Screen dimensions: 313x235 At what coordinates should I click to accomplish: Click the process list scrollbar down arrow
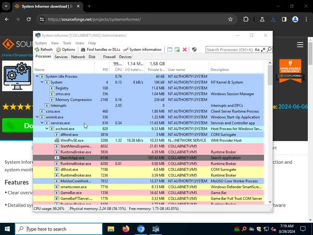pos(270,202)
